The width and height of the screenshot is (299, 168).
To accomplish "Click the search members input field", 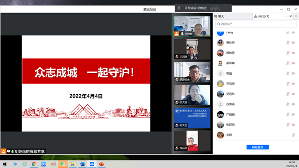I will tap(256, 24).
